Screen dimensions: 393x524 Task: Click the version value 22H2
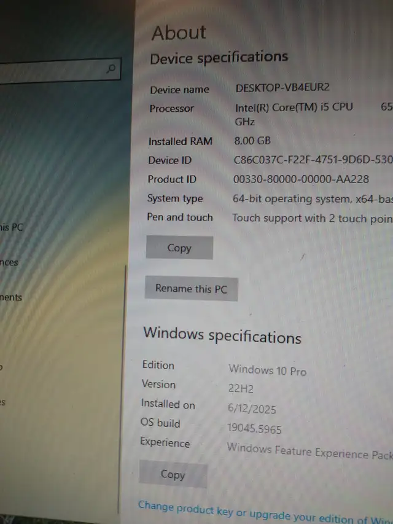click(241, 388)
